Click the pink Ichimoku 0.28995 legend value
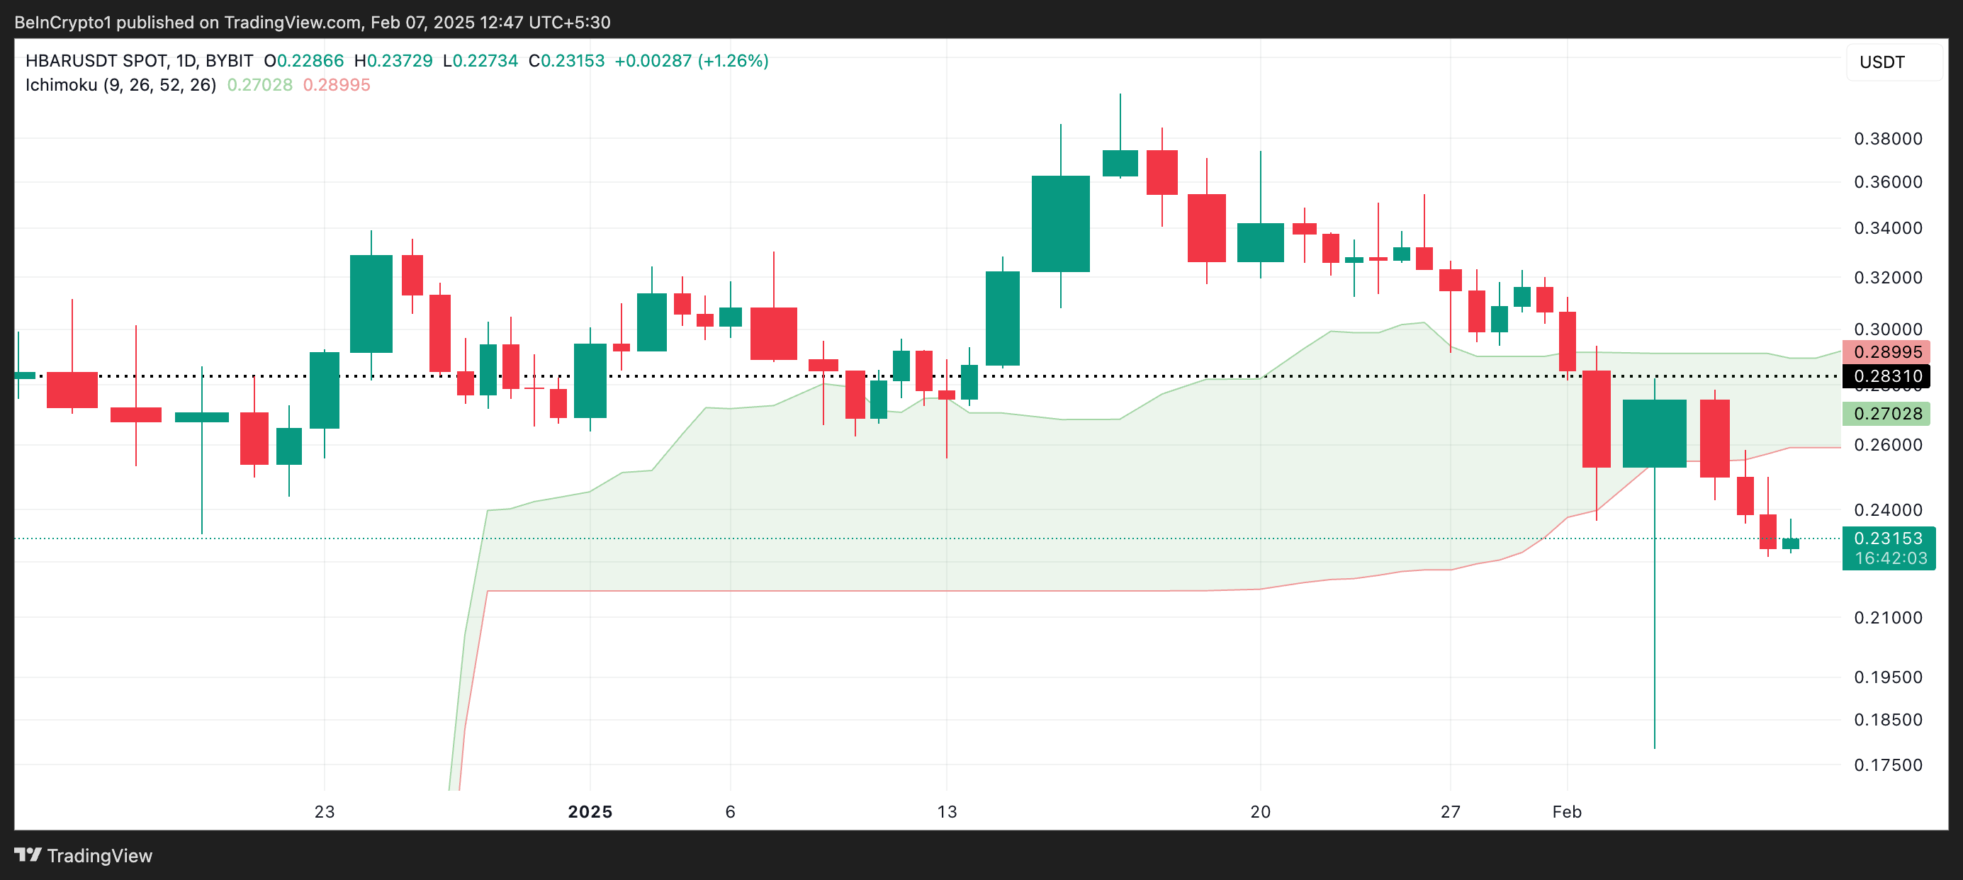 tap(336, 84)
